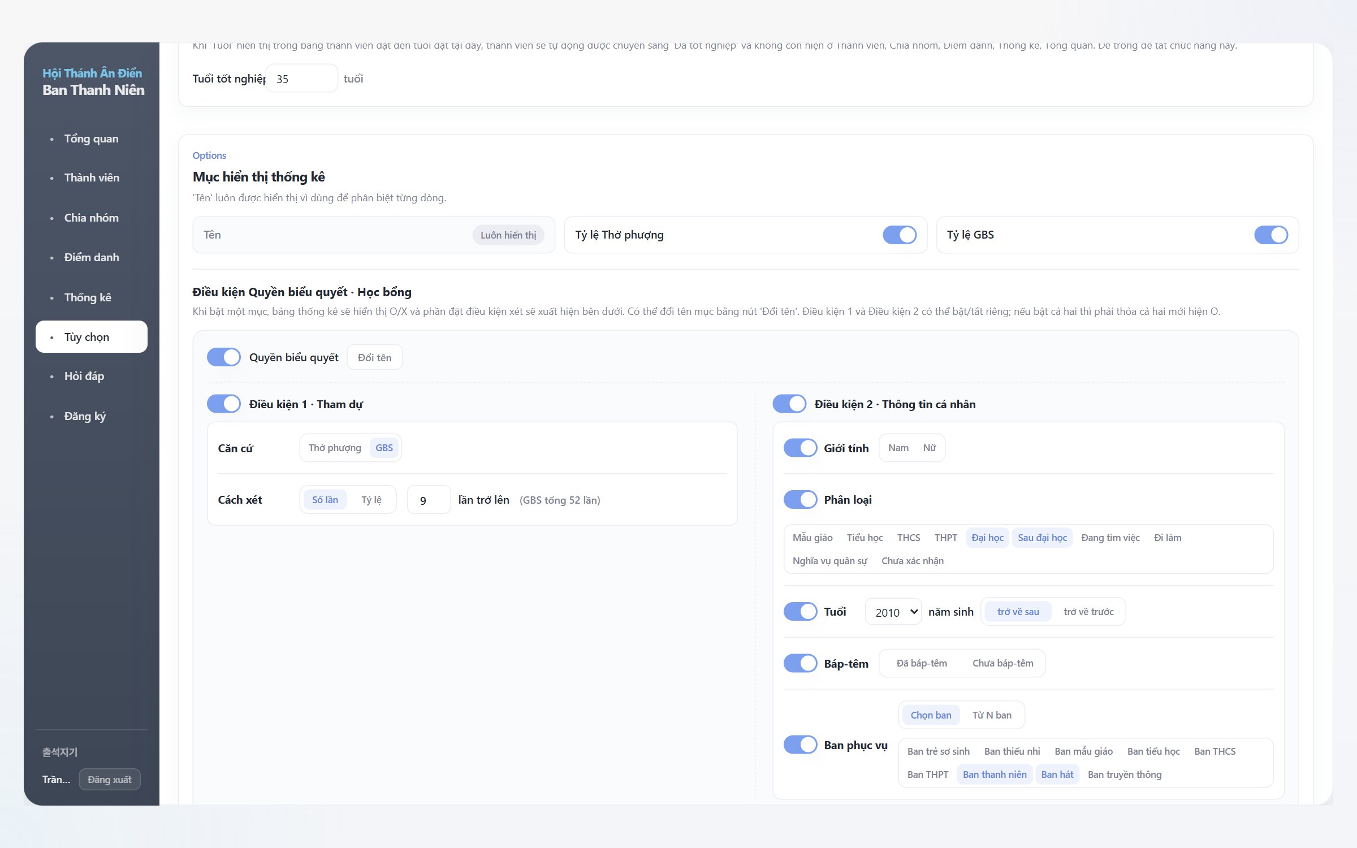Navigate to Điểm danh
Viewport: 1357px width, 848px height.
[92, 257]
